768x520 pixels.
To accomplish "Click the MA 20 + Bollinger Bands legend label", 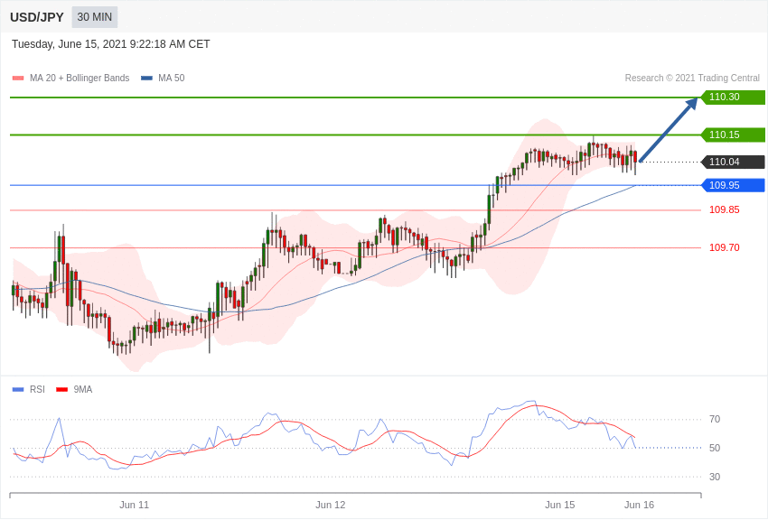I will [x=80, y=78].
